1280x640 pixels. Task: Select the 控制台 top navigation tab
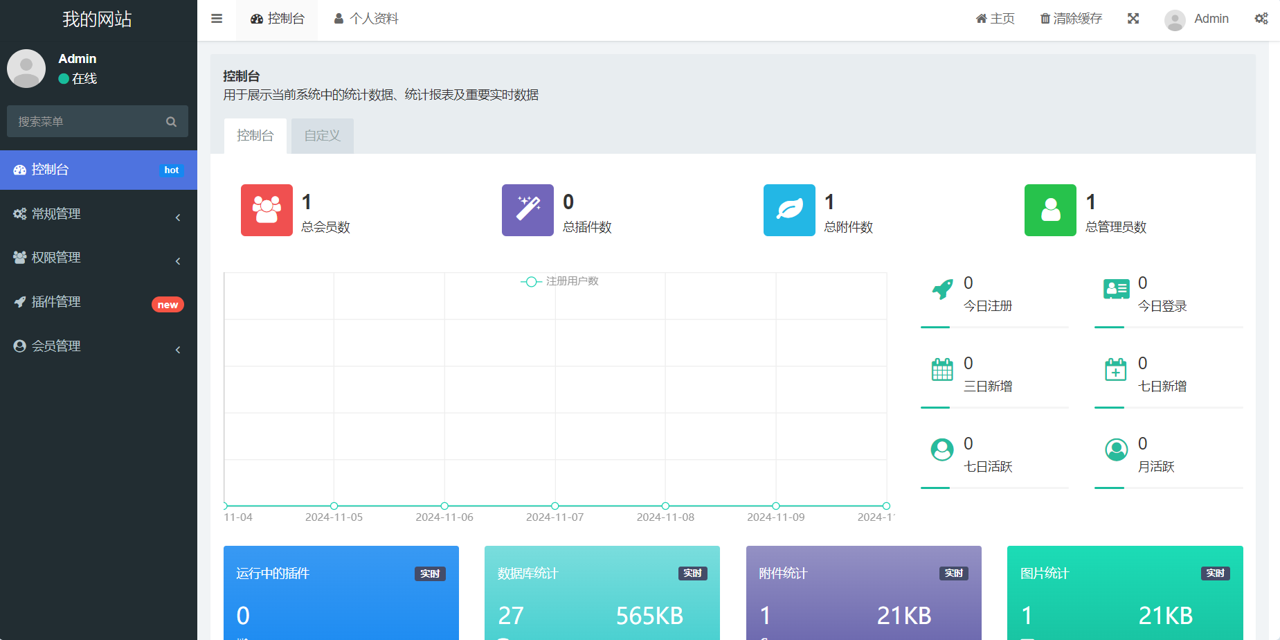click(276, 19)
